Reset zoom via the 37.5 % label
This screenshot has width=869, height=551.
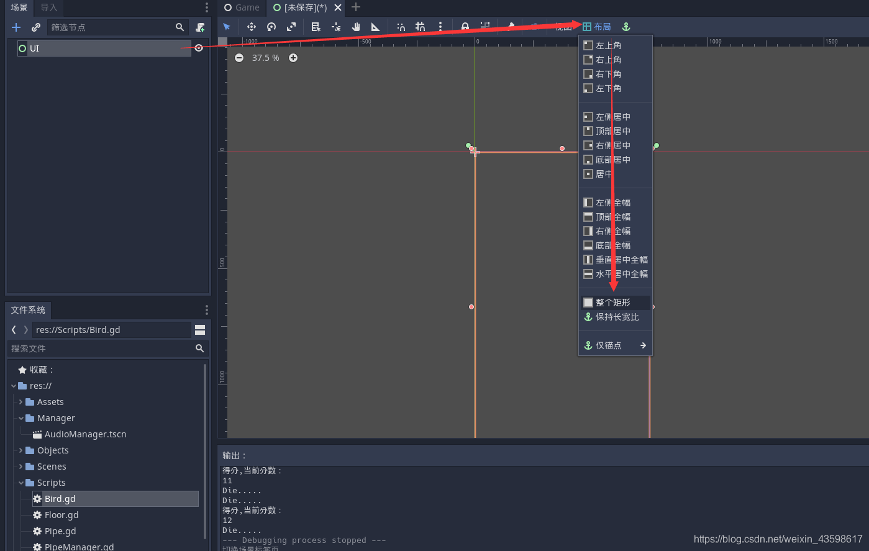266,58
